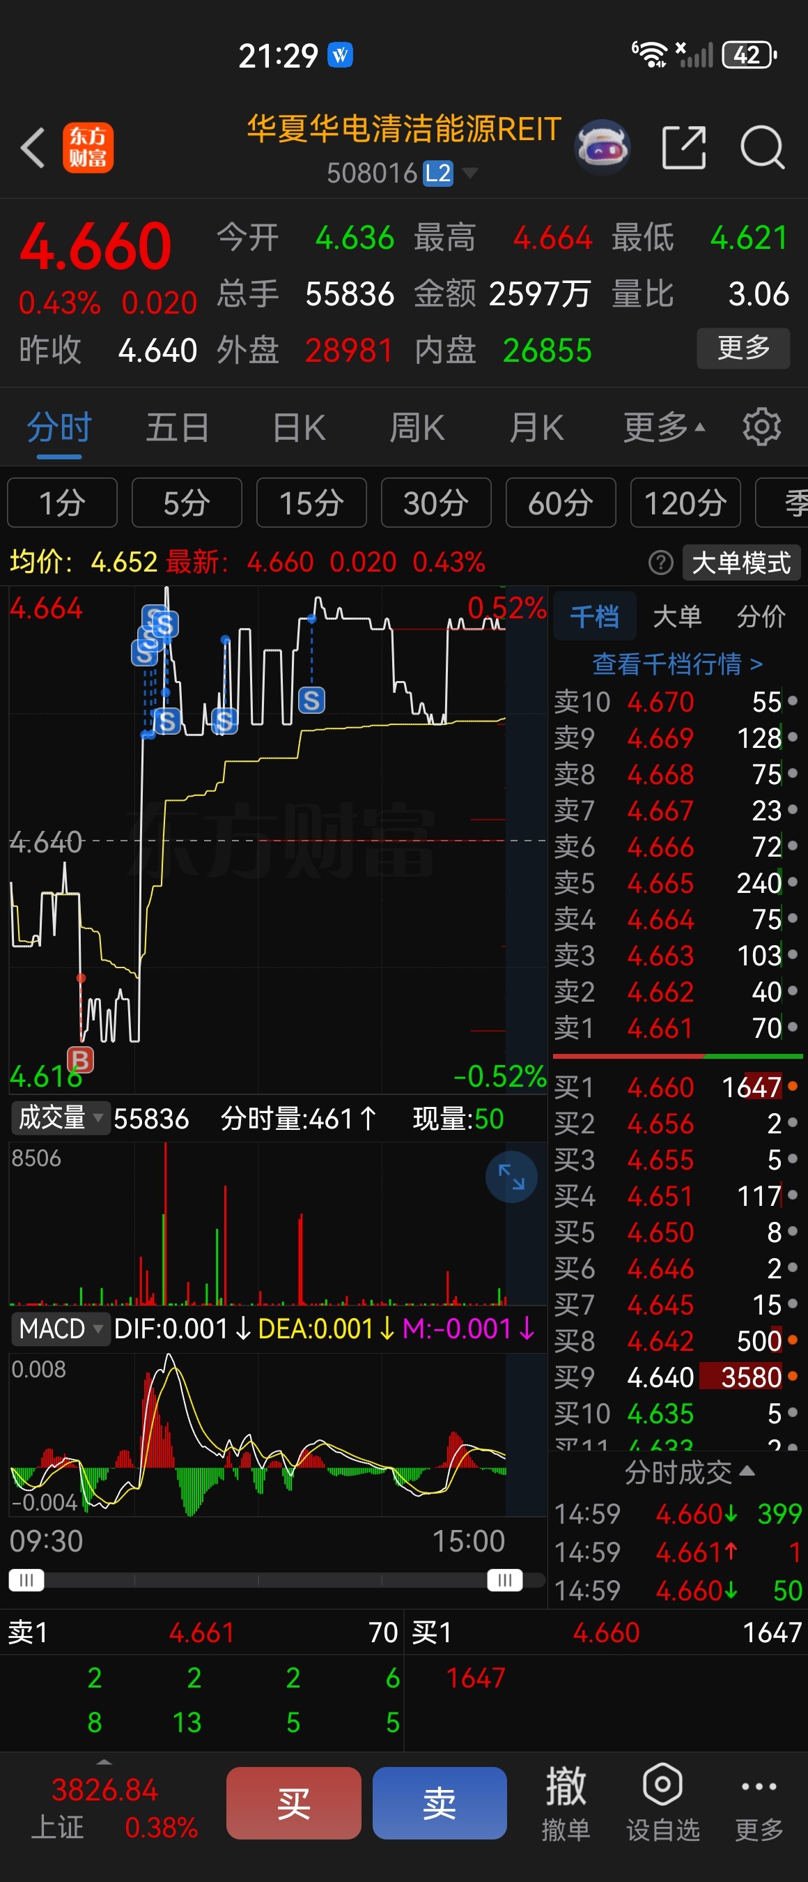Tap the back arrow icon
The image size is (808, 1882).
(x=33, y=148)
